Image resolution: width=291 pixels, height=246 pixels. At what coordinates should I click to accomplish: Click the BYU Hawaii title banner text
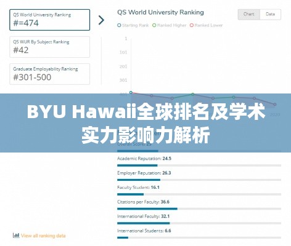pos(145,124)
